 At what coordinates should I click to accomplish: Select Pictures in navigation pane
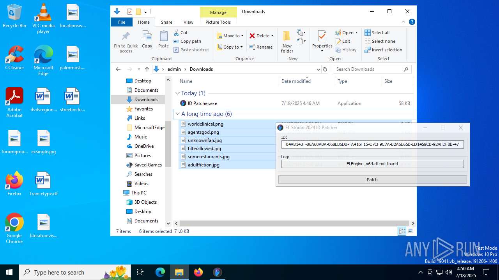coord(142,156)
